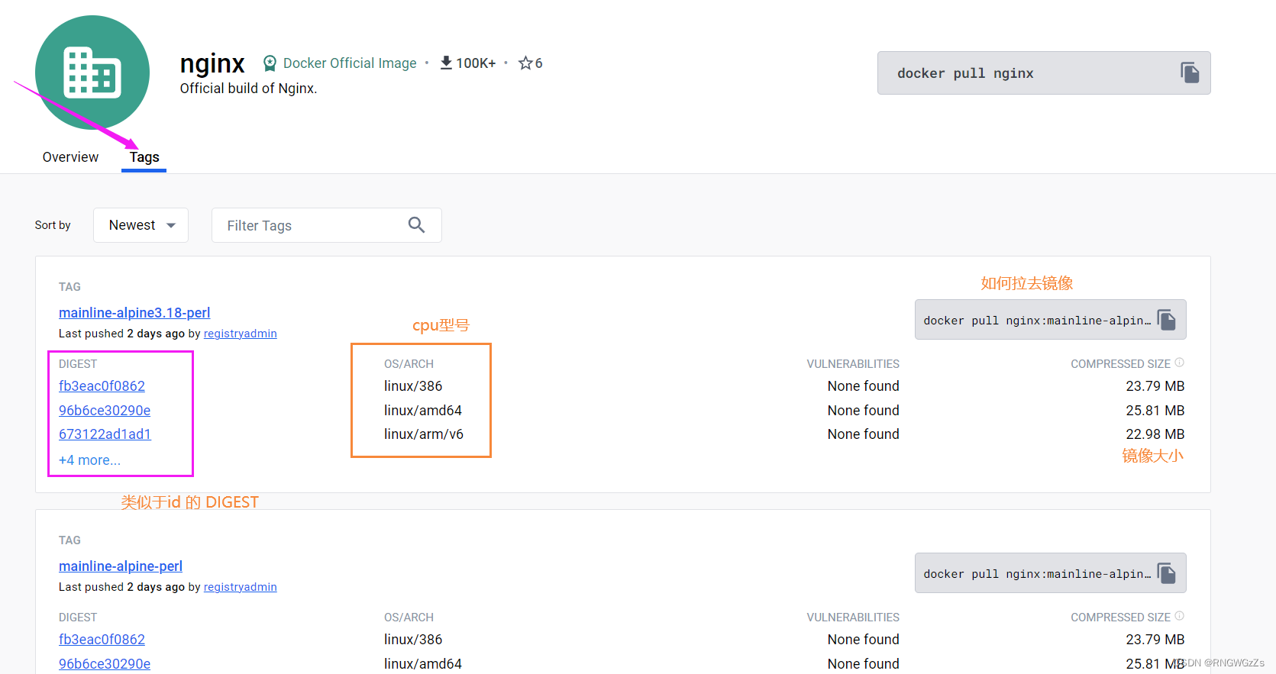Select the Official build of Nginx description
This screenshot has height=674, width=1276.
click(248, 89)
